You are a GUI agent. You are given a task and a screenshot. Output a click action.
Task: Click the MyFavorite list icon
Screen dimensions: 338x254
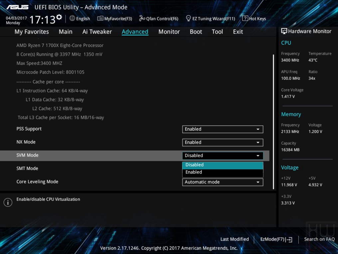point(100,18)
